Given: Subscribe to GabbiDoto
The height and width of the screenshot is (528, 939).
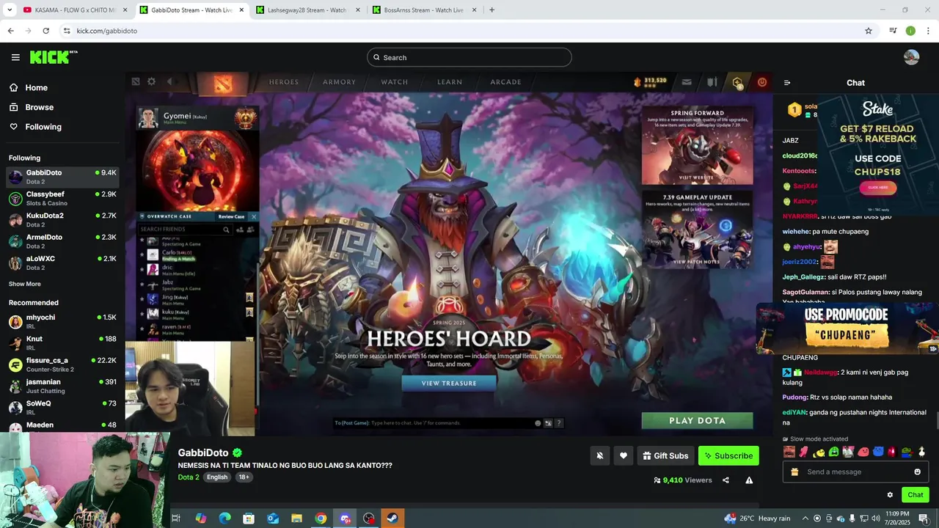Looking at the screenshot, I should click(x=728, y=455).
